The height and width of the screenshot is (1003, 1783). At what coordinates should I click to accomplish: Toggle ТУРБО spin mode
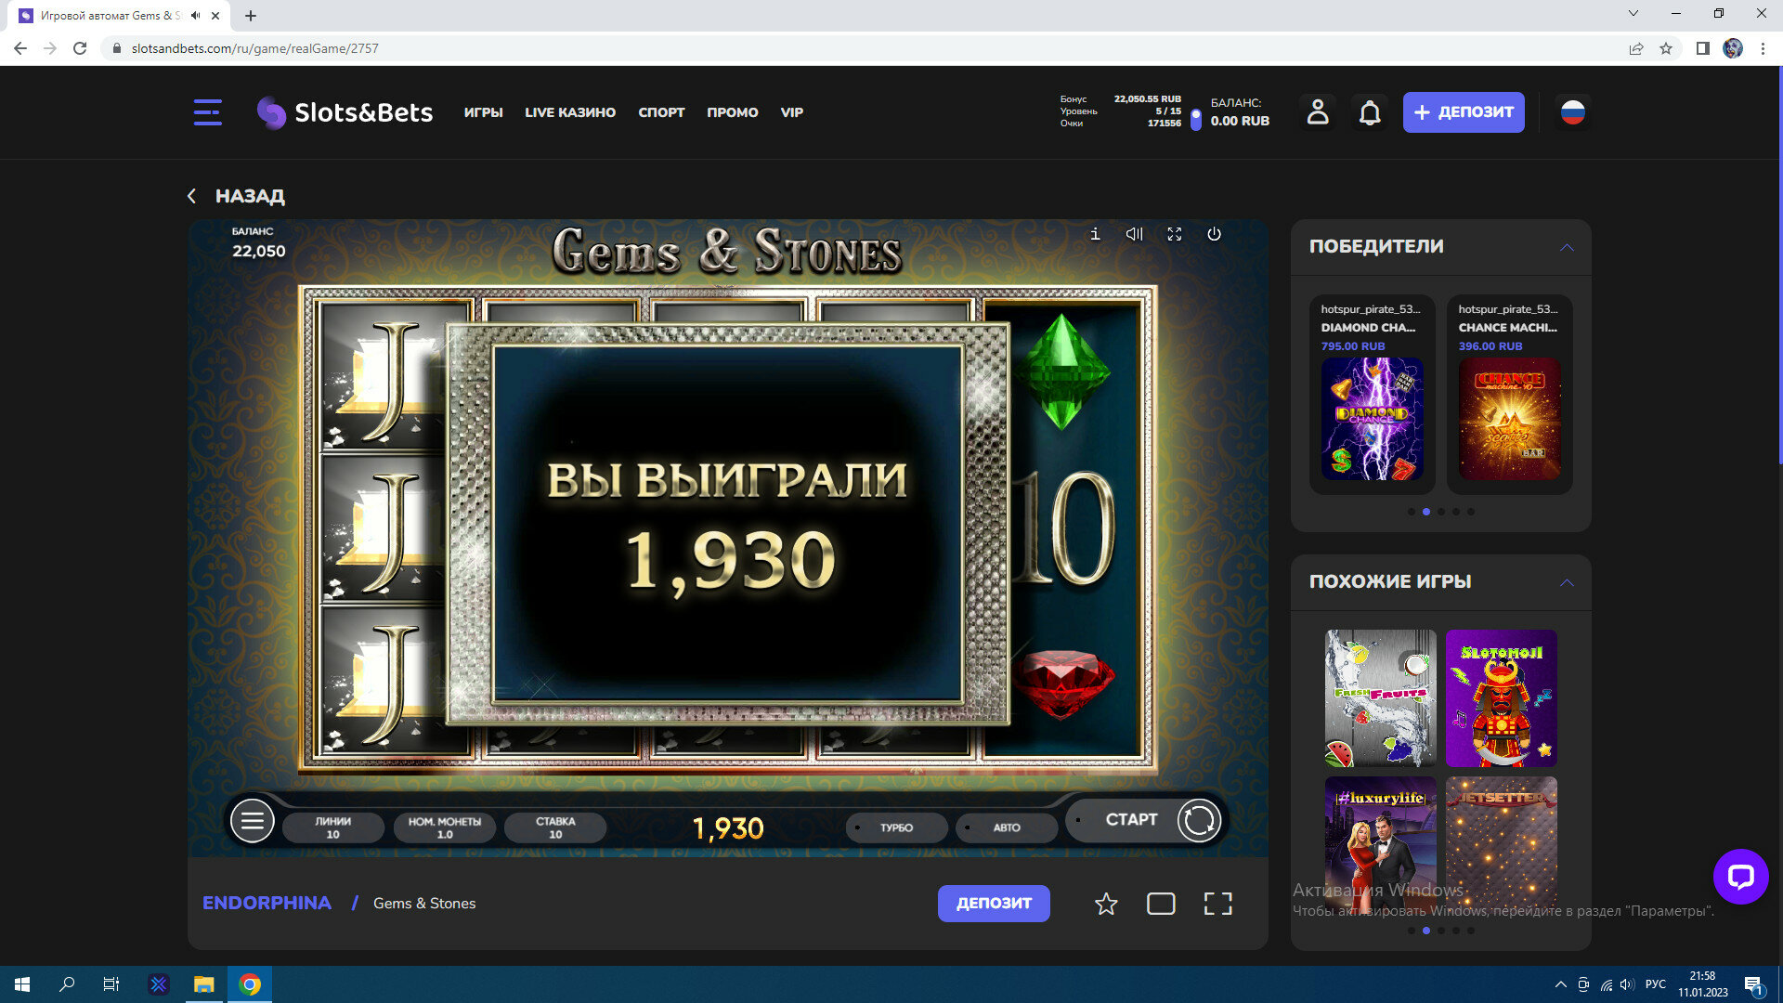coord(896,827)
